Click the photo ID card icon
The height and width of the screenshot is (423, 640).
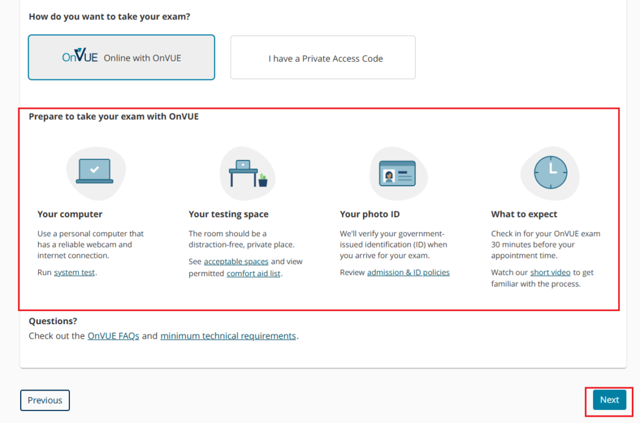(397, 173)
